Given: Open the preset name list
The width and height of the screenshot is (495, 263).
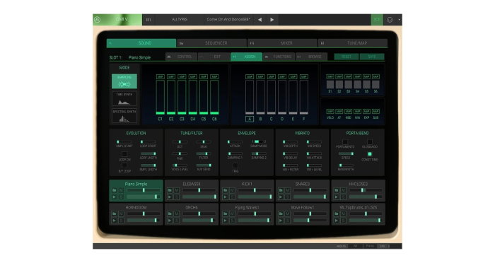Looking at the screenshot, I should tap(228, 20).
